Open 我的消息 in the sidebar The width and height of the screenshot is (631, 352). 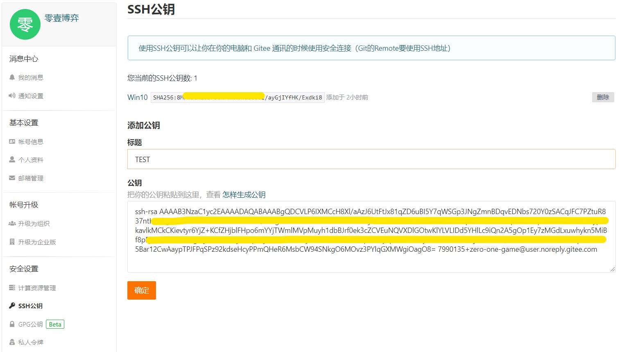[31, 77]
